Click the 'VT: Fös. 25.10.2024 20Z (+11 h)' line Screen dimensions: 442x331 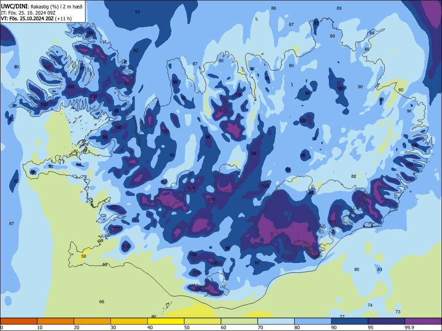tap(36, 19)
